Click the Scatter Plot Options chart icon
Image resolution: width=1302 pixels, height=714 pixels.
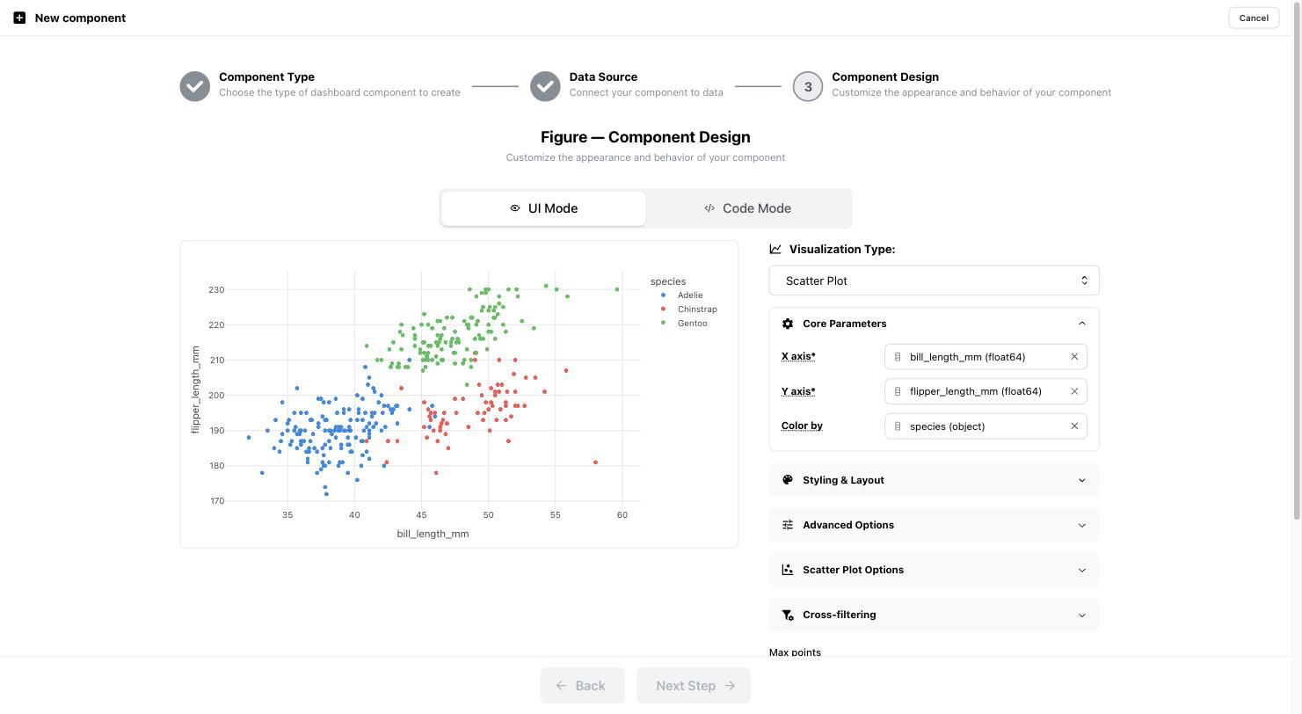click(x=788, y=570)
